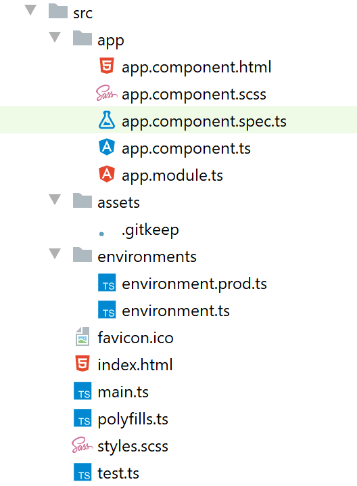Select the .gitkeep file name
357x486 pixels.
(x=151, y=230)
